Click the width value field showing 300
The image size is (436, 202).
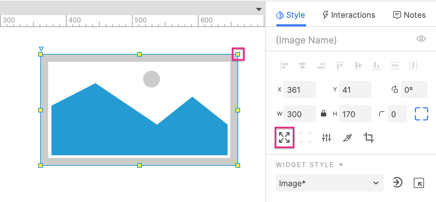[299, 113]
